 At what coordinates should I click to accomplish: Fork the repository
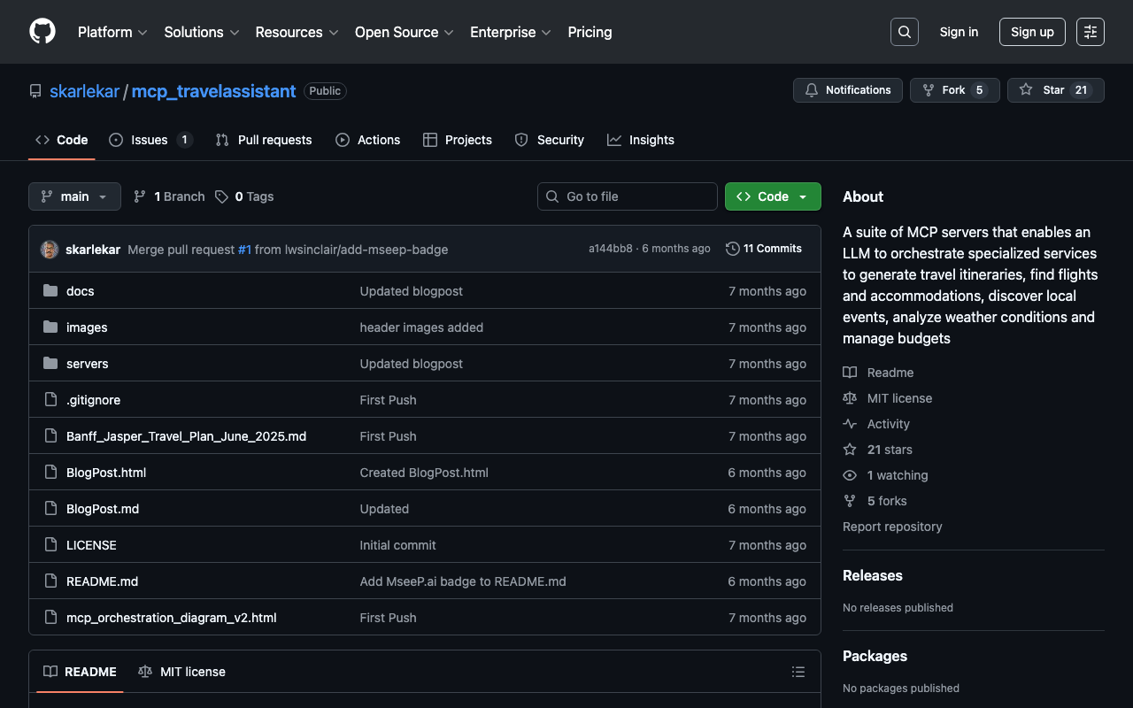click(x=953, y=90)
